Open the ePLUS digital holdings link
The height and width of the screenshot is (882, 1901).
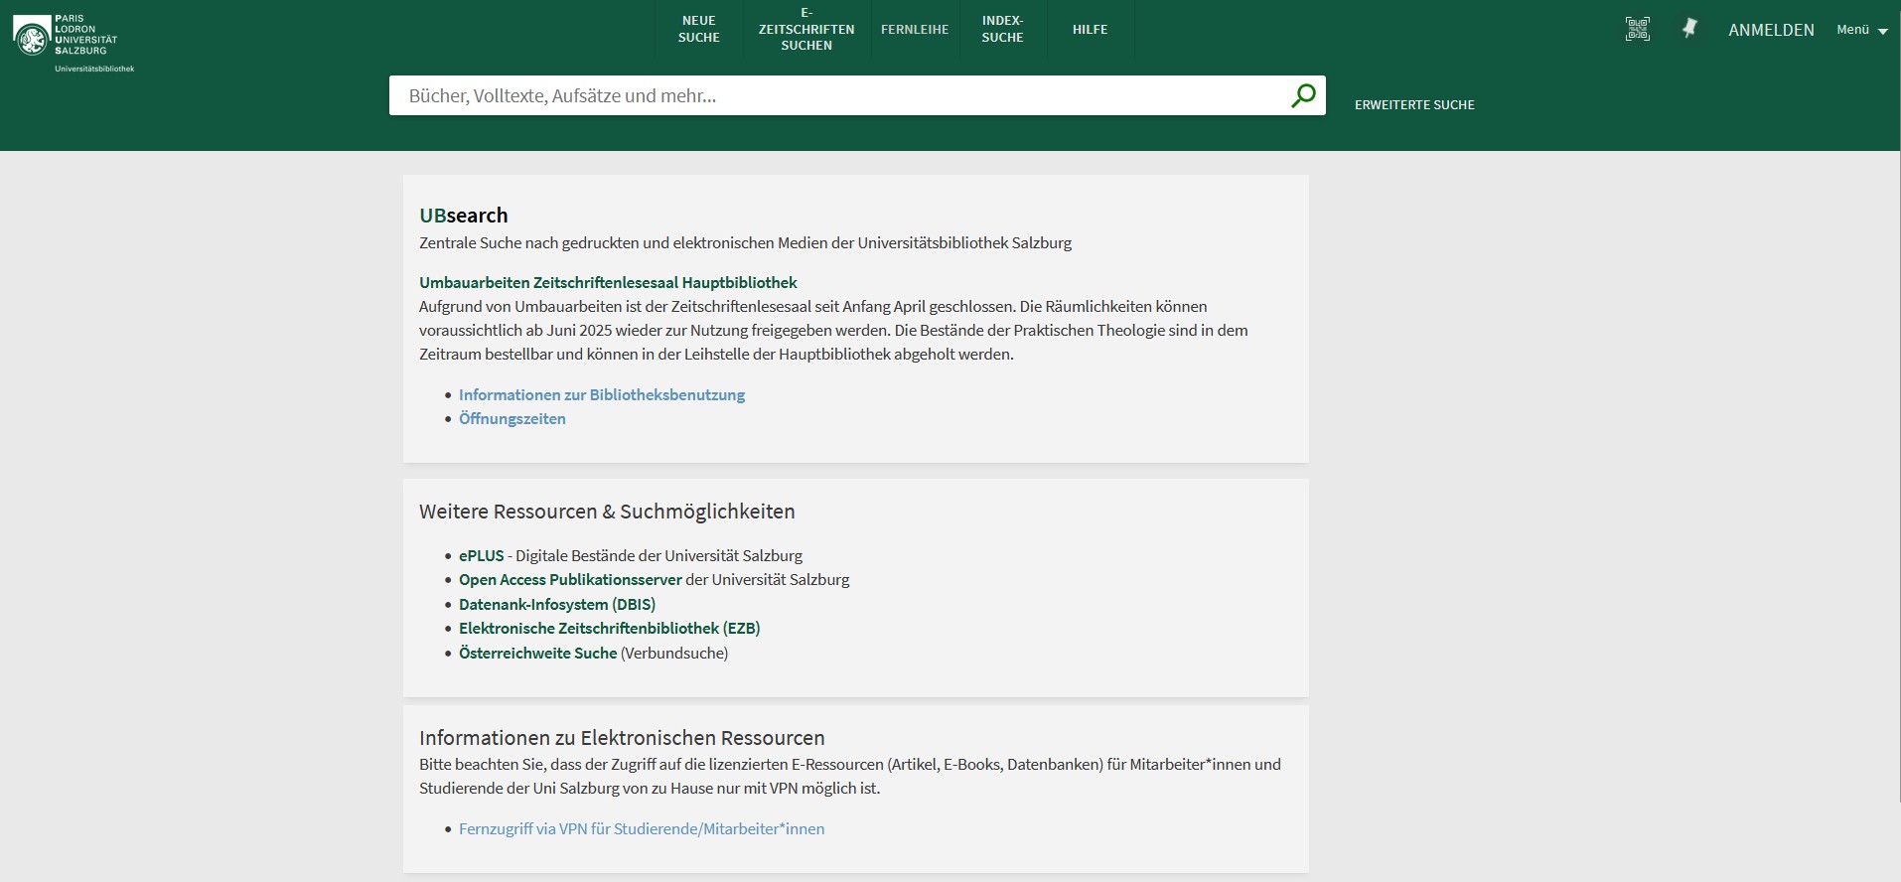click(x=481, y=555)
